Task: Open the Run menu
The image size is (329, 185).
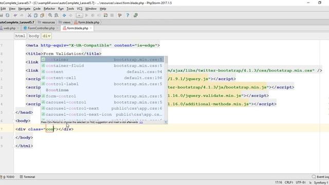Action: click(61, 9)
